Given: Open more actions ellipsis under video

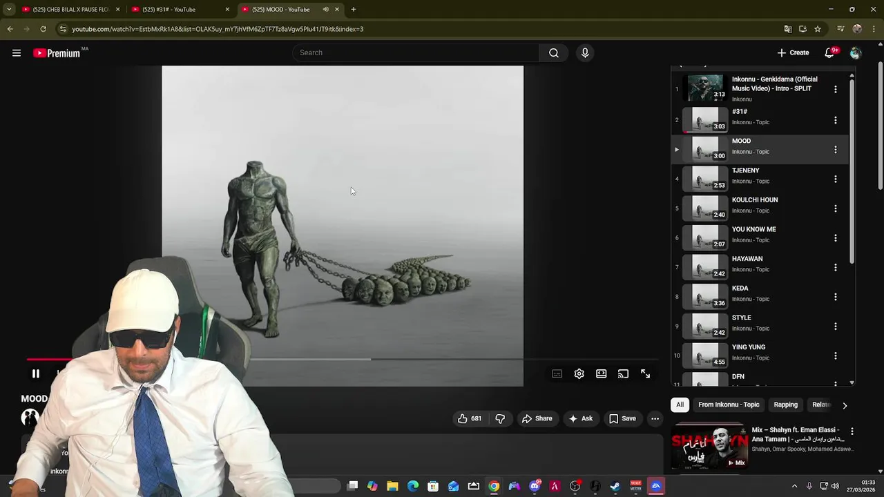Looking at the screenshot, I should click(x=655, y=418).
